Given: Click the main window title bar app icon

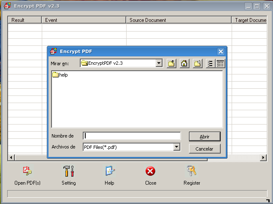Looking at the screenshot, I should click(x=7, y=6).
